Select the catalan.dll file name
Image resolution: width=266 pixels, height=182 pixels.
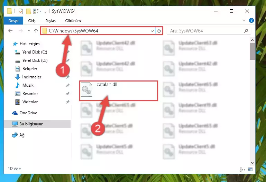[107, 85]
